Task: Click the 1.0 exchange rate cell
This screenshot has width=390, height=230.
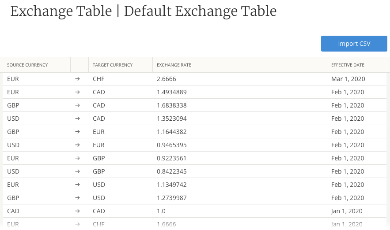Action: pyautogui.click(x=161, y=211)
